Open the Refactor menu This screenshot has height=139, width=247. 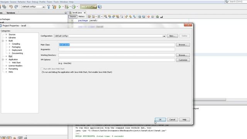pos(22,2)
